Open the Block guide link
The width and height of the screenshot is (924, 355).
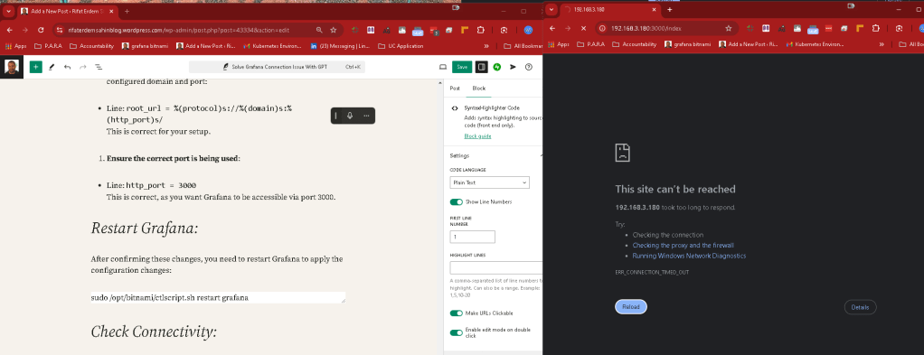pos(477,136)
